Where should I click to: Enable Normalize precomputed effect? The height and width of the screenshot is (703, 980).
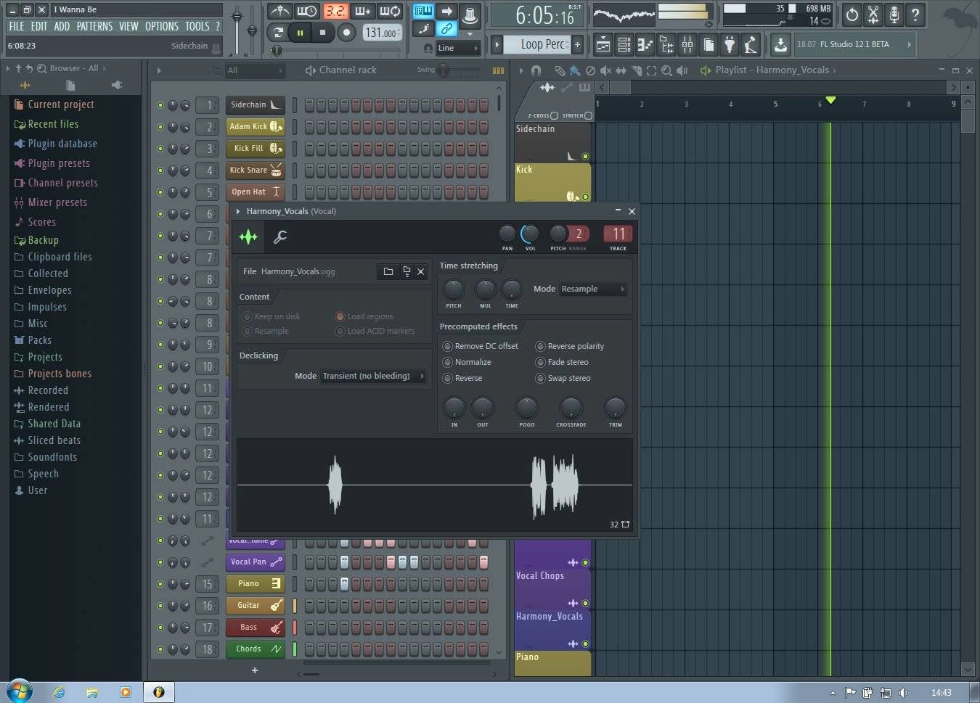coord(467,362)
